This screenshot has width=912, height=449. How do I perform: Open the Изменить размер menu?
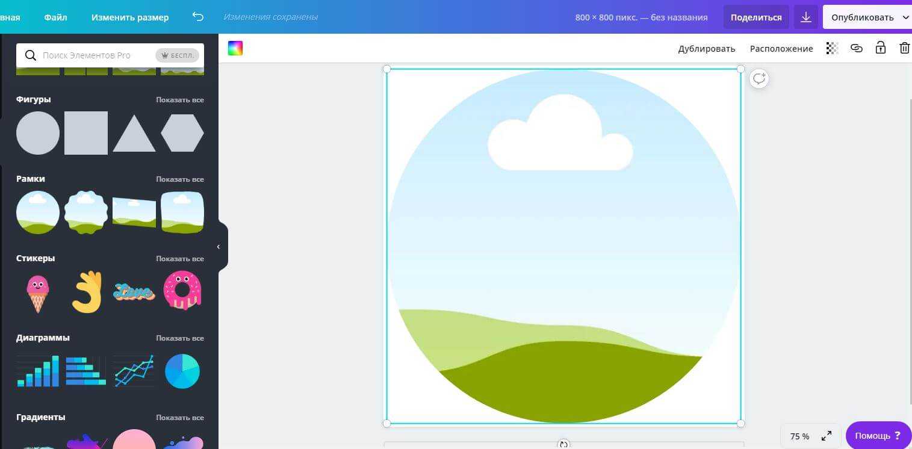tap(130, 17)
